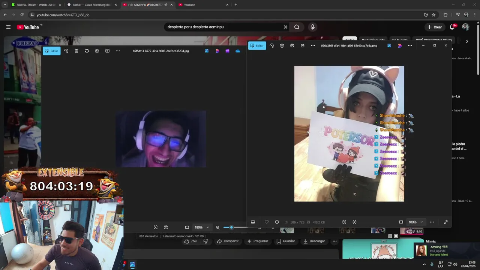Toggle filmstrip in png window bottom bar
The image size is (480, 270).
pyautogui.click(x=253, y=222)
